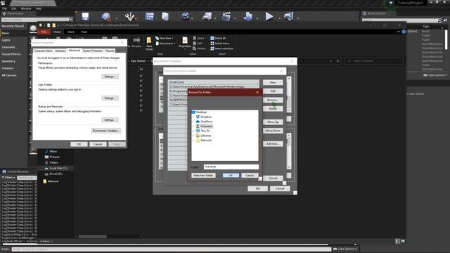
Task: Open the Settings gear icon in Unreal toolbar
Action: coord(186,16)
